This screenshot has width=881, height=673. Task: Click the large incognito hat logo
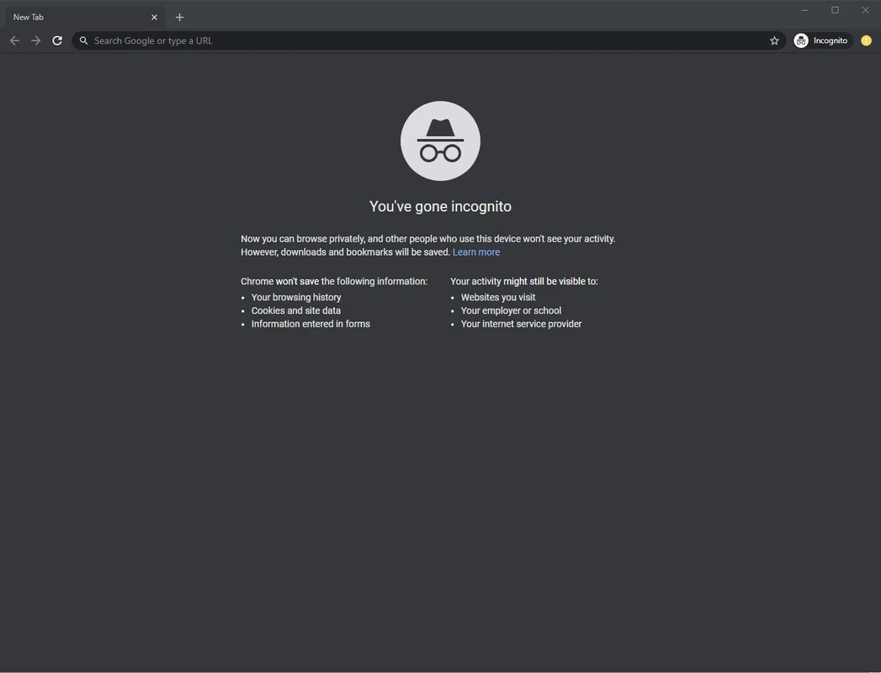(441, 141)
